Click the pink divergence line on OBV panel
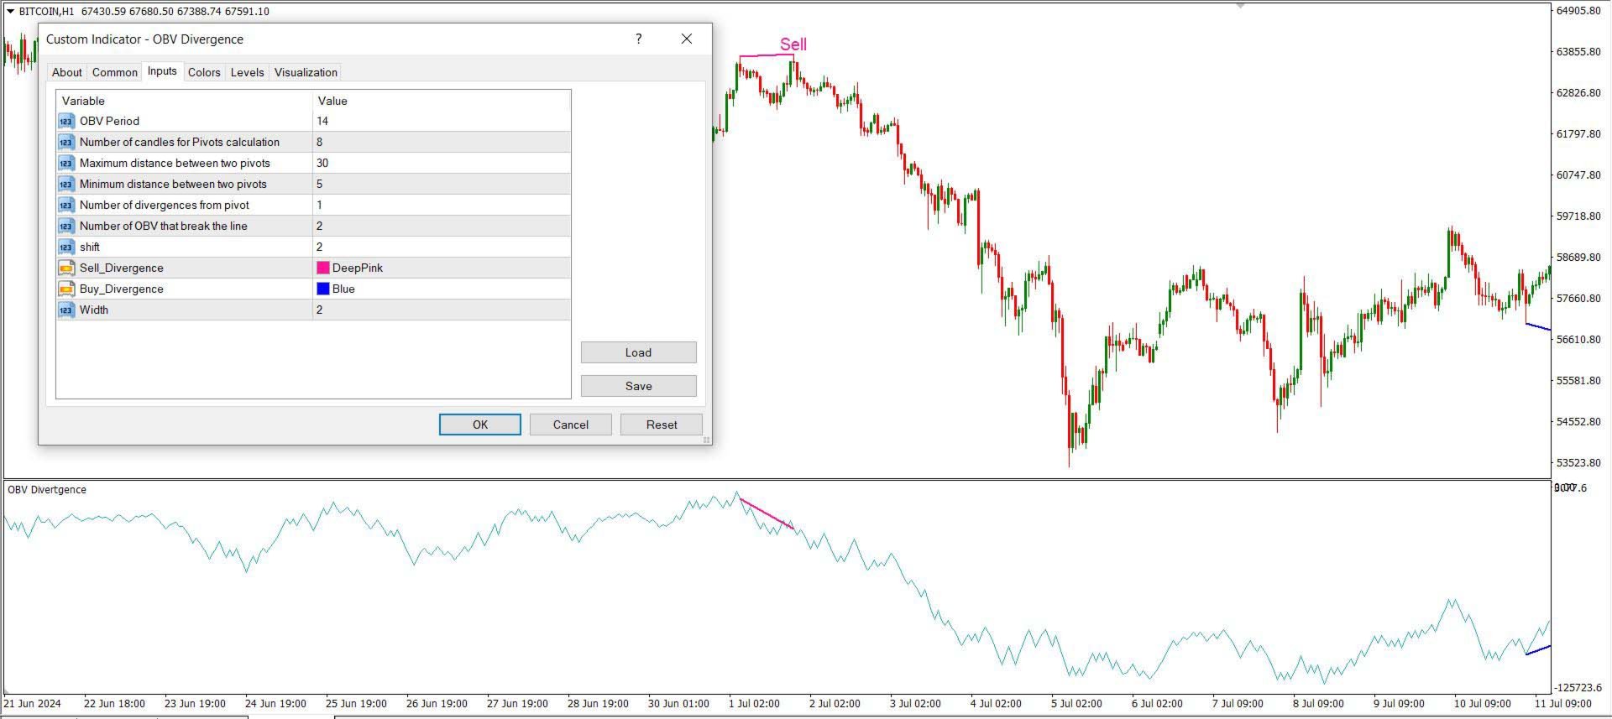The height and width of the screenshot is (719, 1612). pyautogui.click(x=767, y=515)
